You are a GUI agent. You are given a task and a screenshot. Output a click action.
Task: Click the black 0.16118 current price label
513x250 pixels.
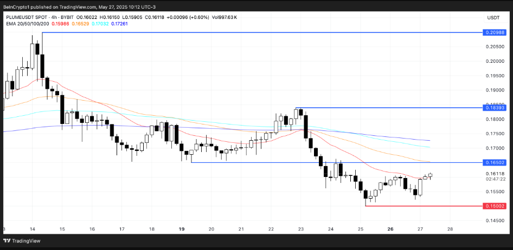pyautogui.click(x=495, y=174)
